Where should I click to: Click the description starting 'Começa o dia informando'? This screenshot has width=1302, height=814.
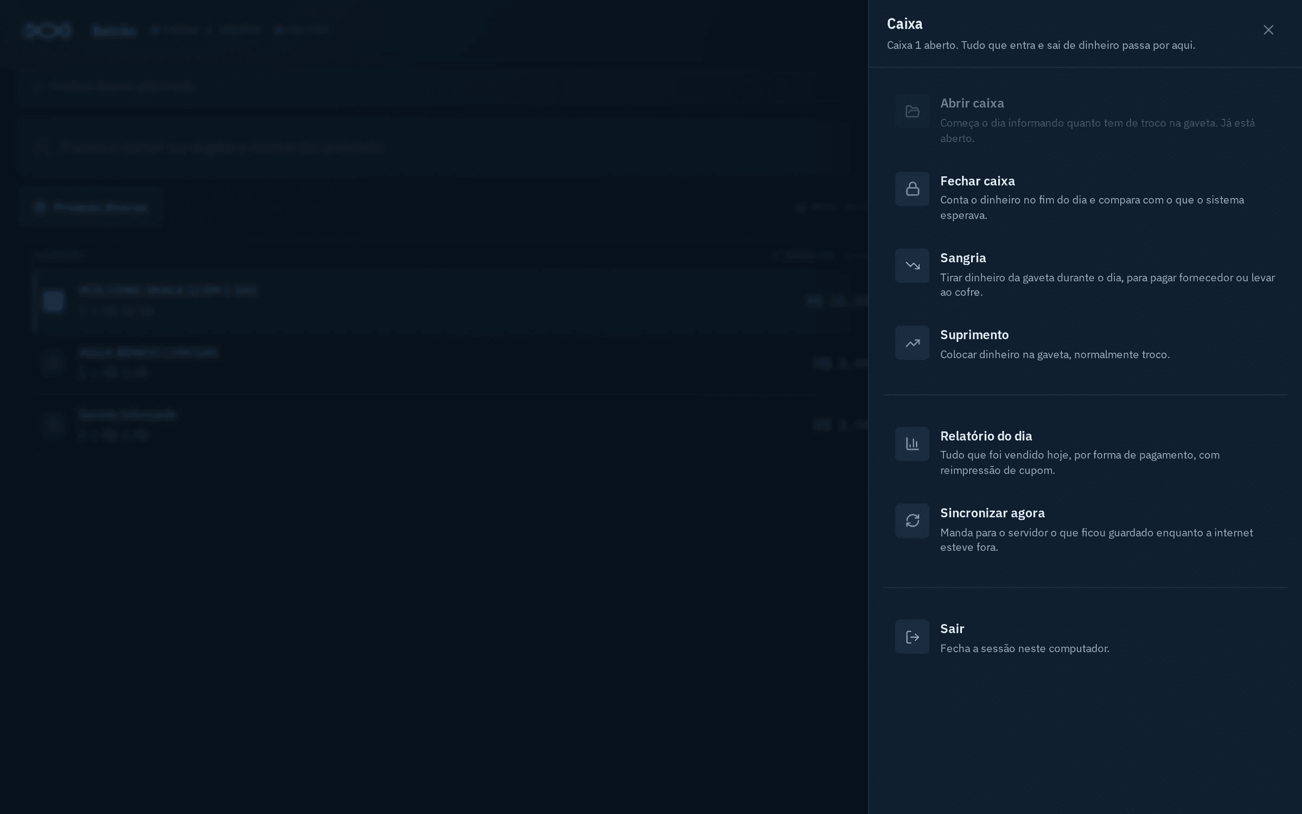(x=1097, y=130)
